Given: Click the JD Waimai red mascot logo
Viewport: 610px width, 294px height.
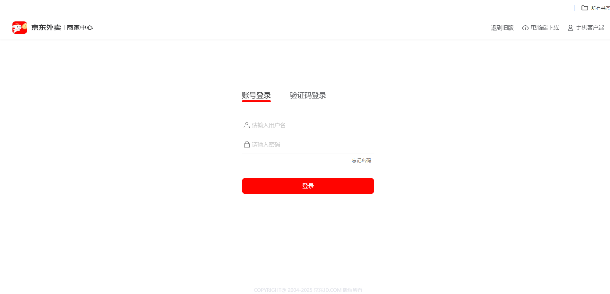Looking at the screenshot, I should click(20, 28).
